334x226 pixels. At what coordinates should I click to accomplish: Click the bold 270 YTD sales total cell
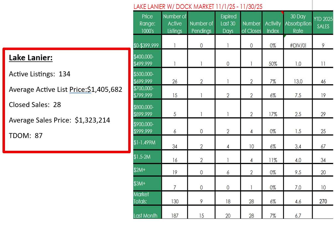click(x=323, y=201)
